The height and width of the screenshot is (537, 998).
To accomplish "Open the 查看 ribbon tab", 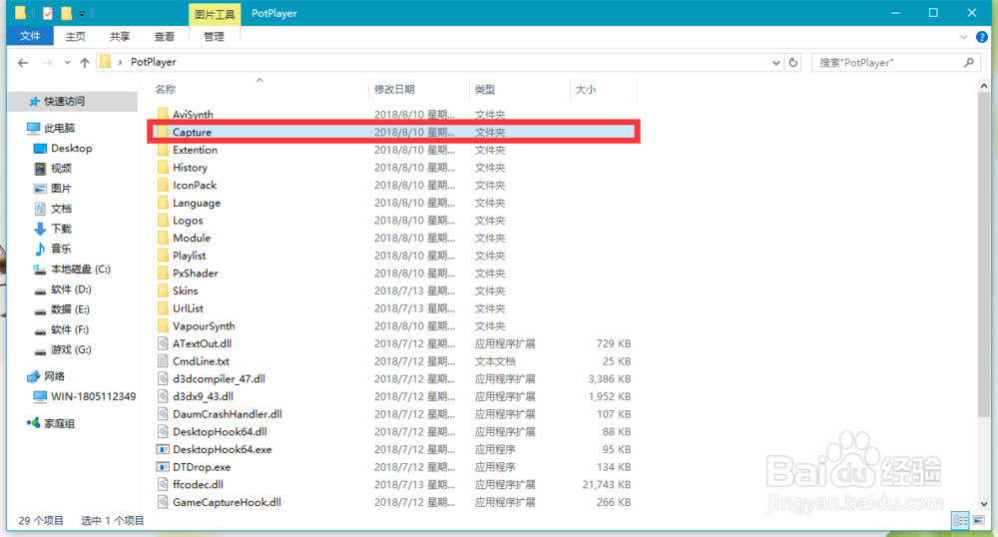I will tap(165, 37).
